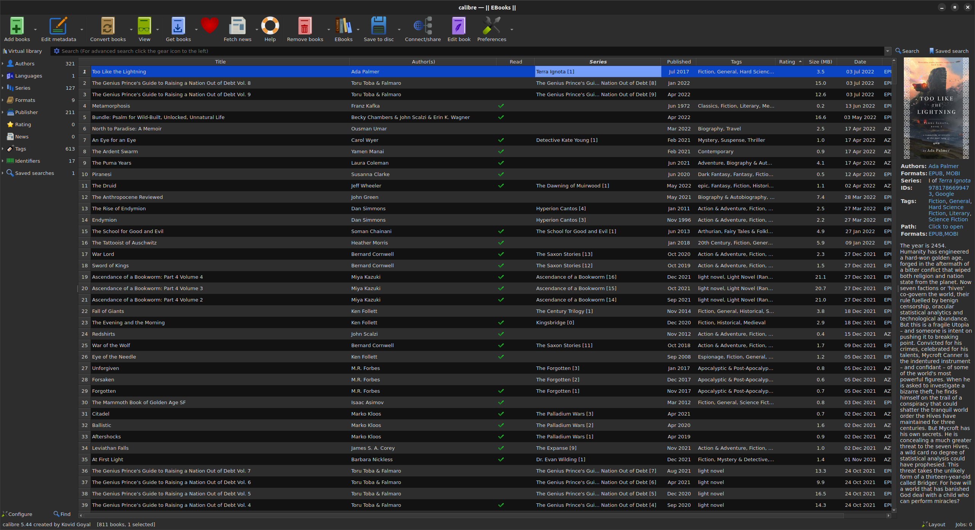This screenshot has height=530, width=975.
Task: Open the Help lifebuoy icon
Action: tap(270, 26)
